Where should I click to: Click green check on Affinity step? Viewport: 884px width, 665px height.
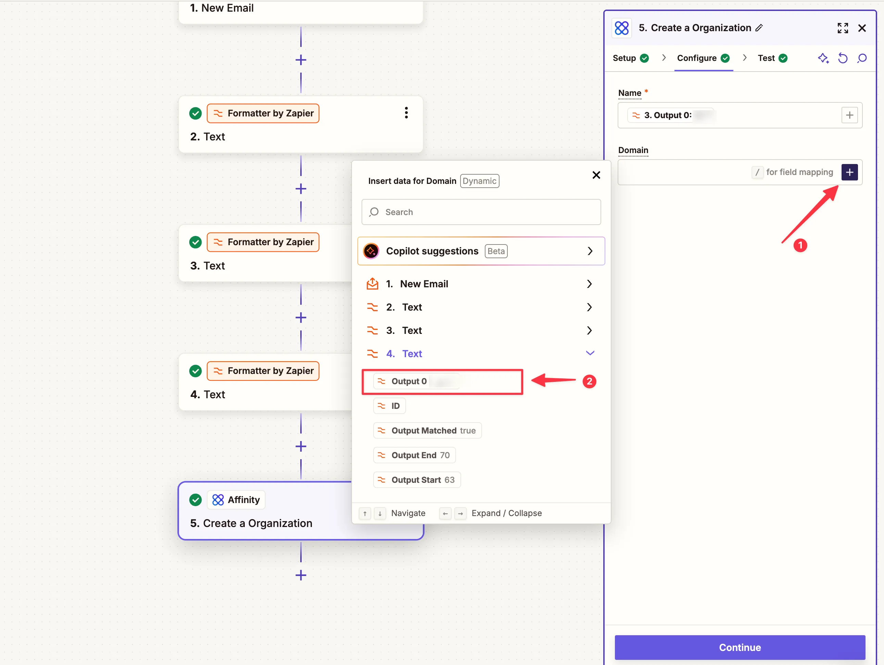point(195,500)
